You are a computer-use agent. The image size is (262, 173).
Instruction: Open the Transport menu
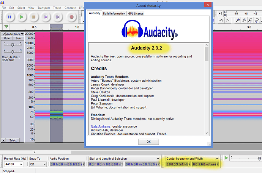(x=44, y=8)
